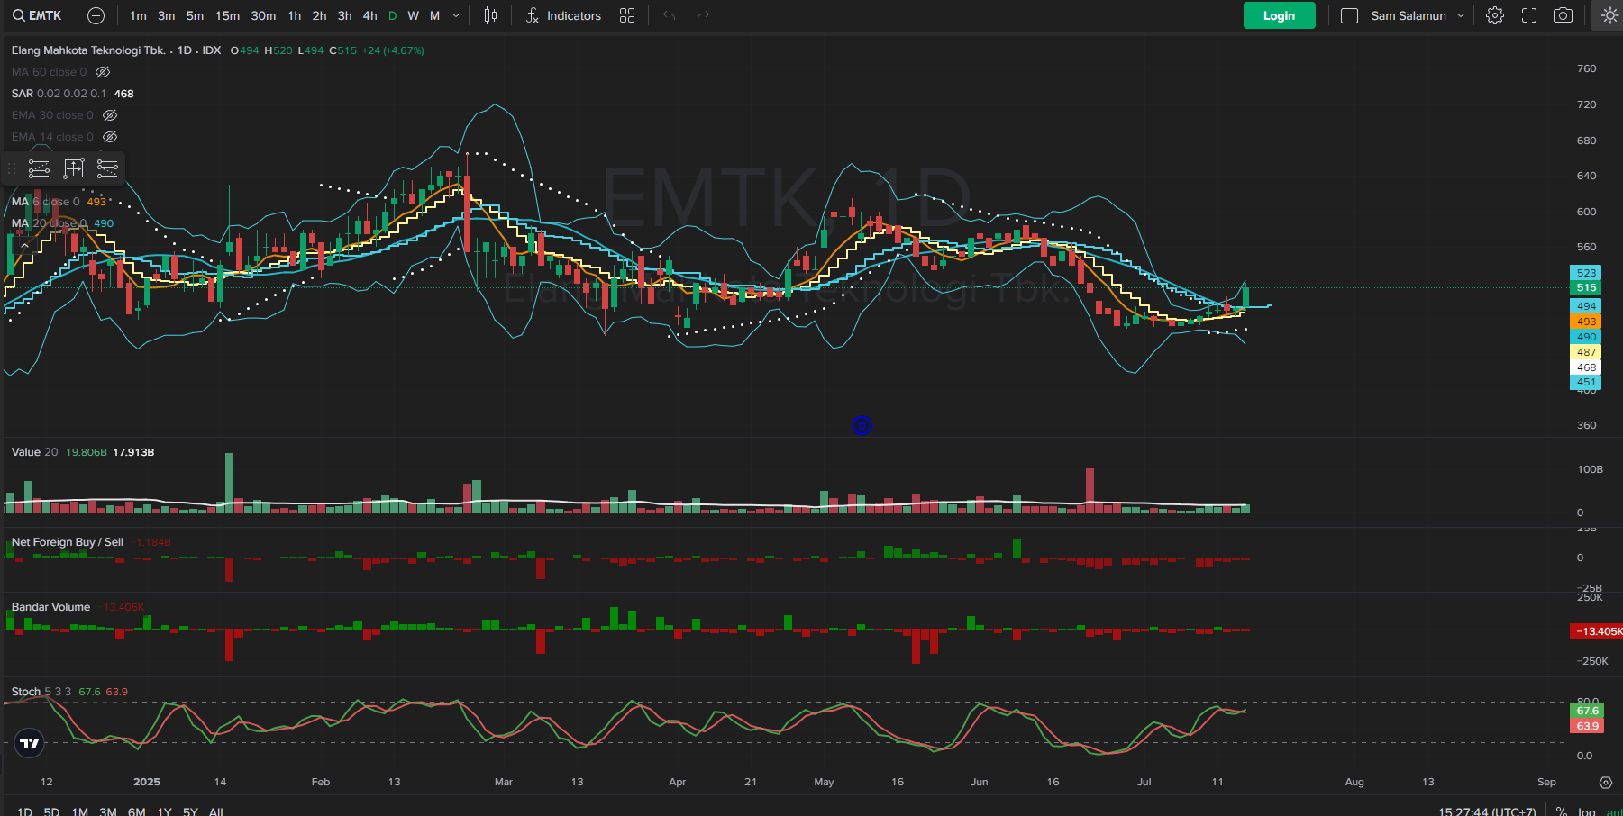The width and height of the screenshot is (1623, 816).
Task: Toggle log scale
Action: (x=1586, y=811)
